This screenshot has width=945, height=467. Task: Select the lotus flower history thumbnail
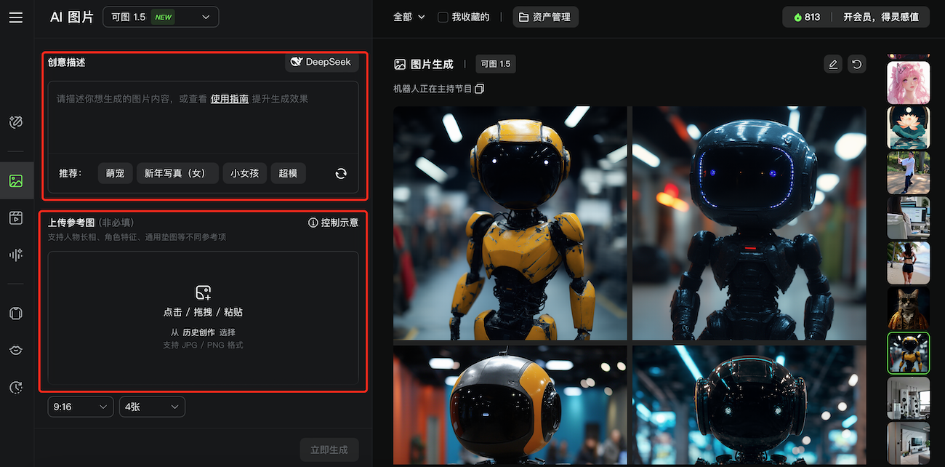pyautogui.click(x=909, y=127)
